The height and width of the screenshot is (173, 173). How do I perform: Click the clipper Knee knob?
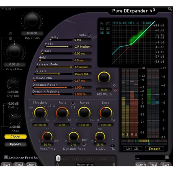coord(15,119)
